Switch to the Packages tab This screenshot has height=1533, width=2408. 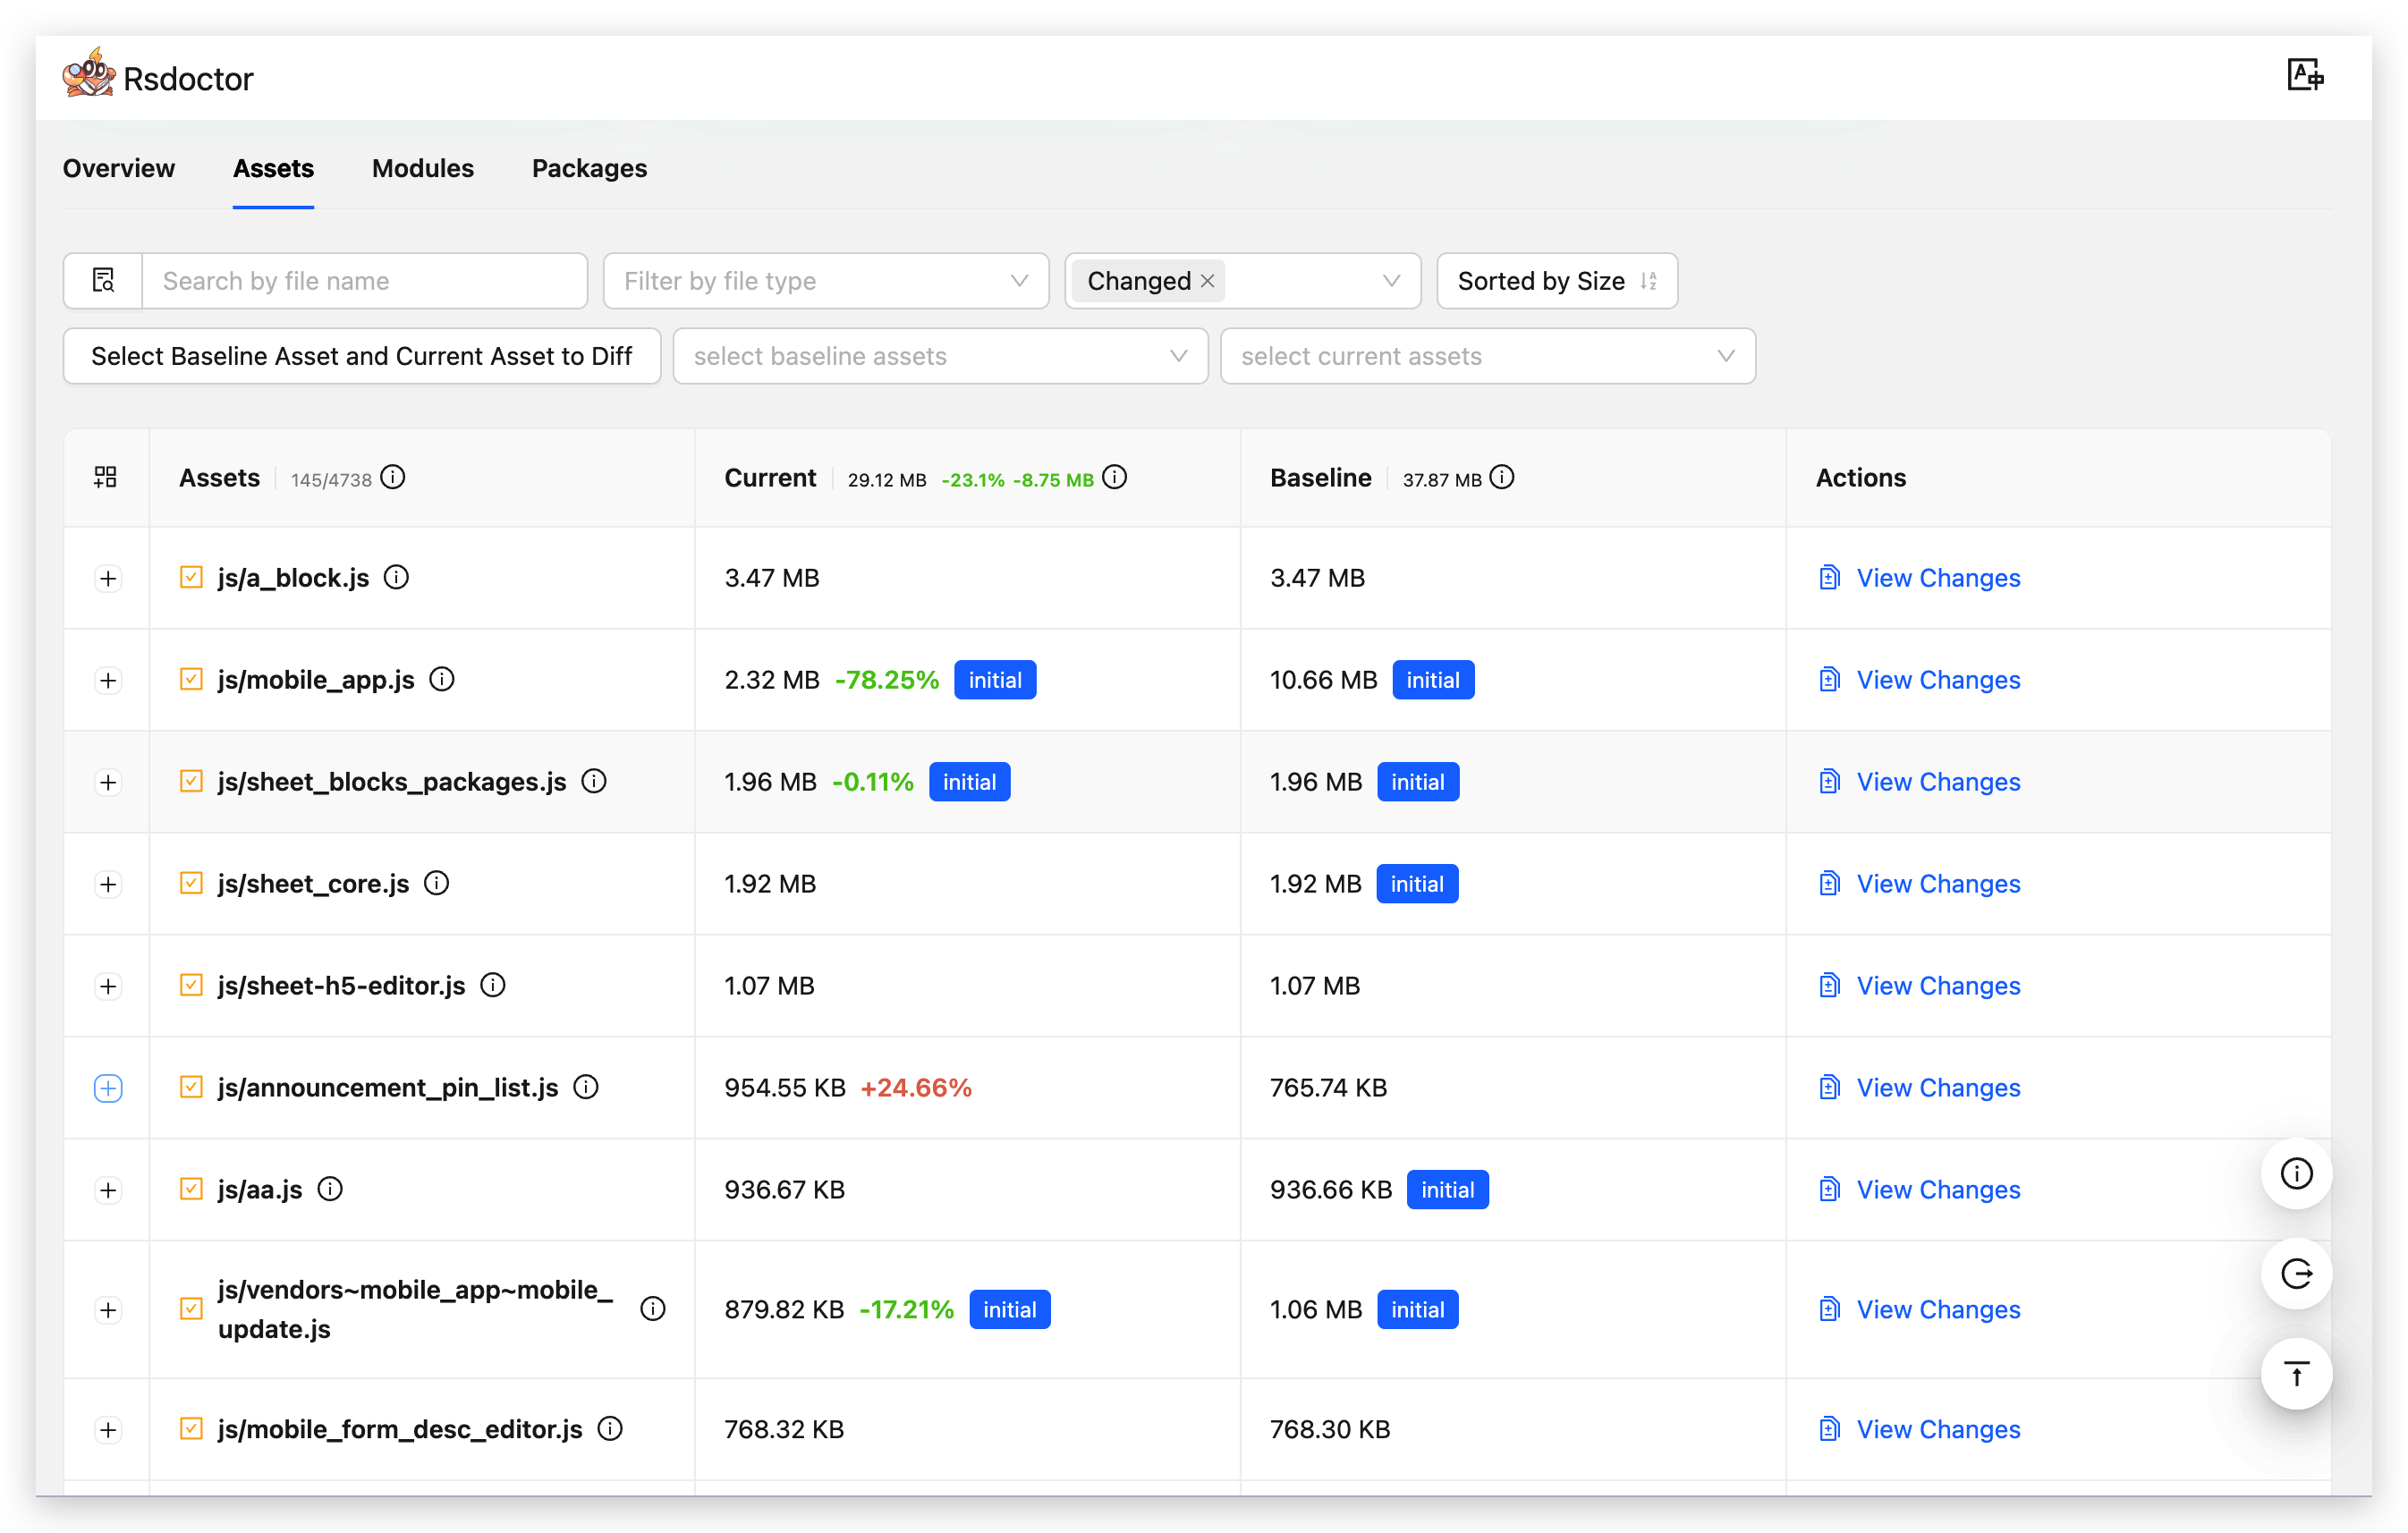click(x=589, y=168)
